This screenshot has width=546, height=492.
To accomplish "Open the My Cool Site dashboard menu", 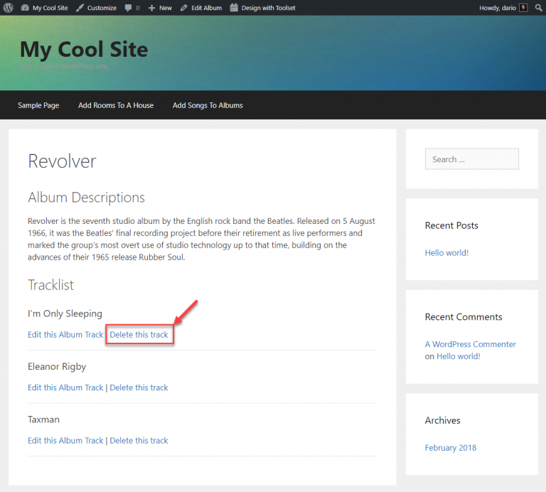I will [44, 8].
